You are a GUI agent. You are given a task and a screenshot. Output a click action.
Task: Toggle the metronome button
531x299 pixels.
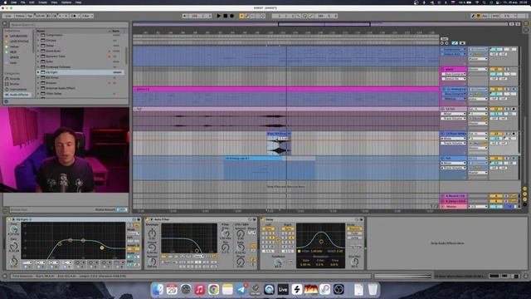73,16
